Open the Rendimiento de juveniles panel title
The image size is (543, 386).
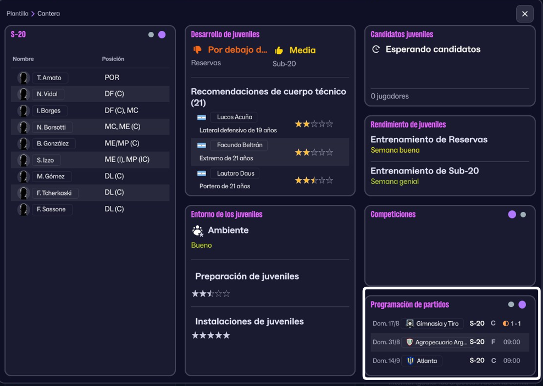[408, 125]
